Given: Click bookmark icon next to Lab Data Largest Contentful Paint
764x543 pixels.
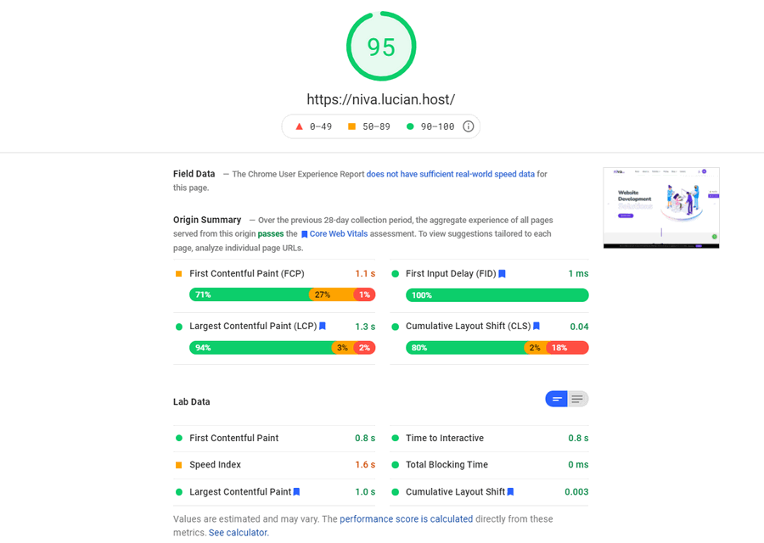Looking at the screenshot, I should point(296,492).
